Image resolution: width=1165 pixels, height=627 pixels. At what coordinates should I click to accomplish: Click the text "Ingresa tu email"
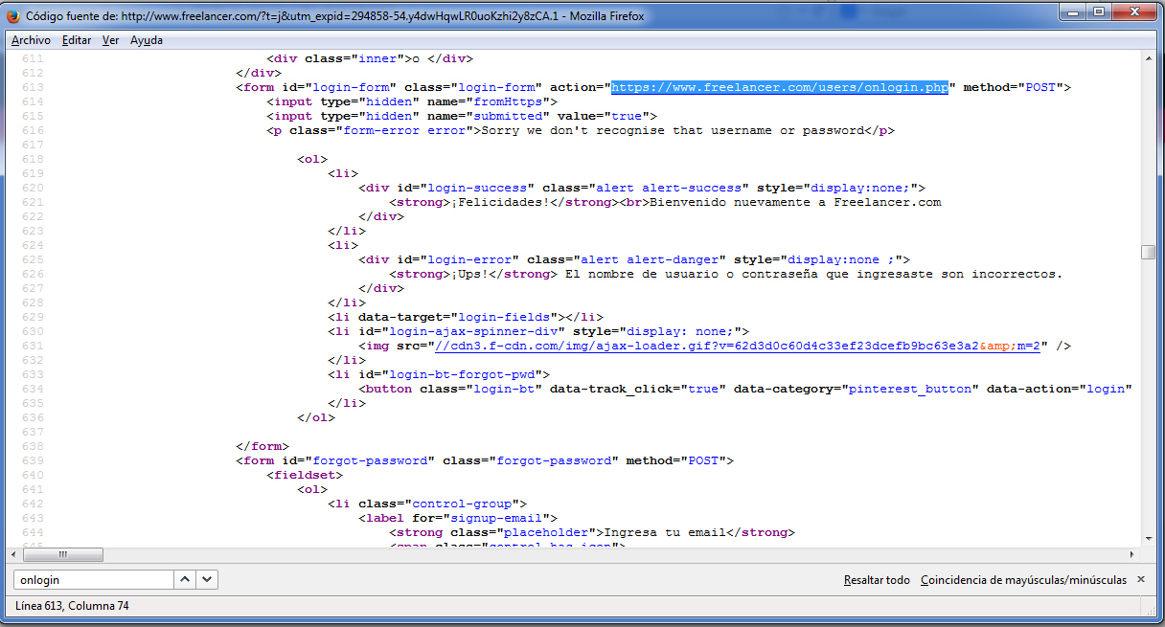(664, 532)
